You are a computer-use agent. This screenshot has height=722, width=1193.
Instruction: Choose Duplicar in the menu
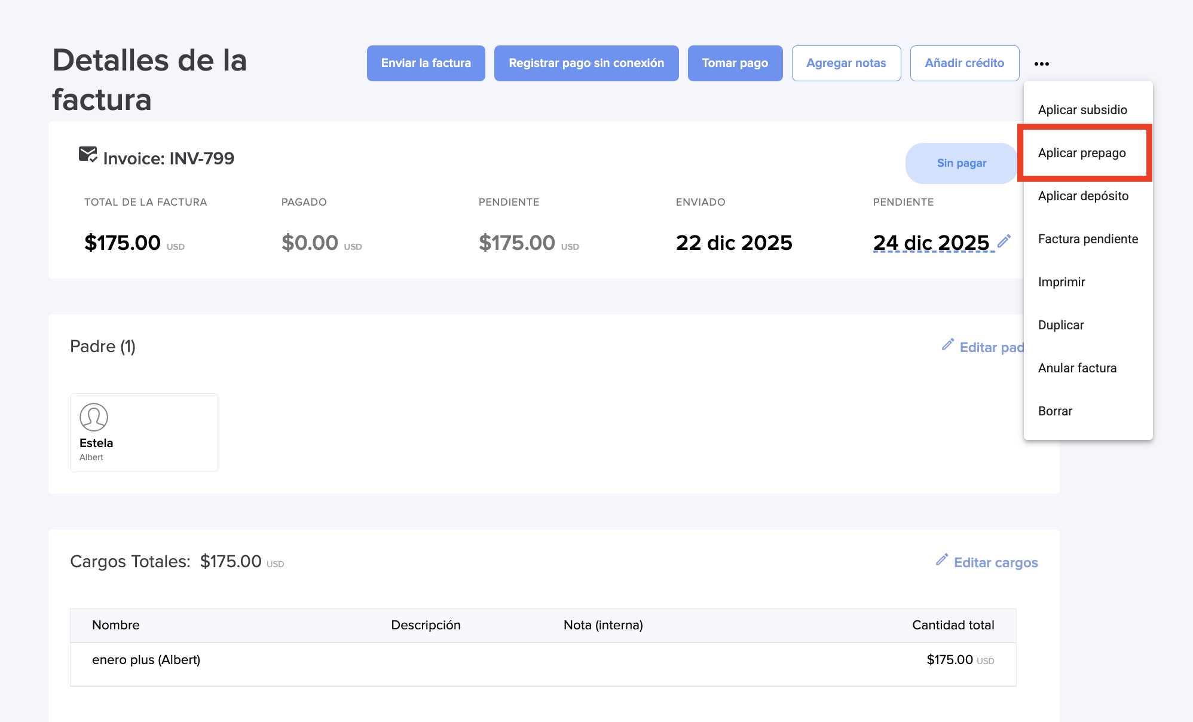(x=1061, y=325)
